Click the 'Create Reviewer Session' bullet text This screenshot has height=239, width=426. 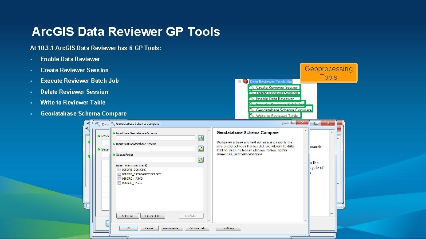coord(75,70)
